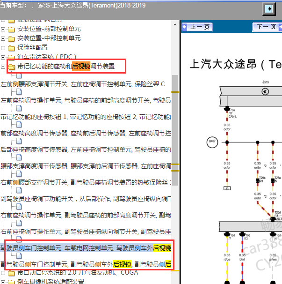
Task: Expand the 带自动启停系统的 2.0 升汽油发动机 folder
Action: pos(3,273)
